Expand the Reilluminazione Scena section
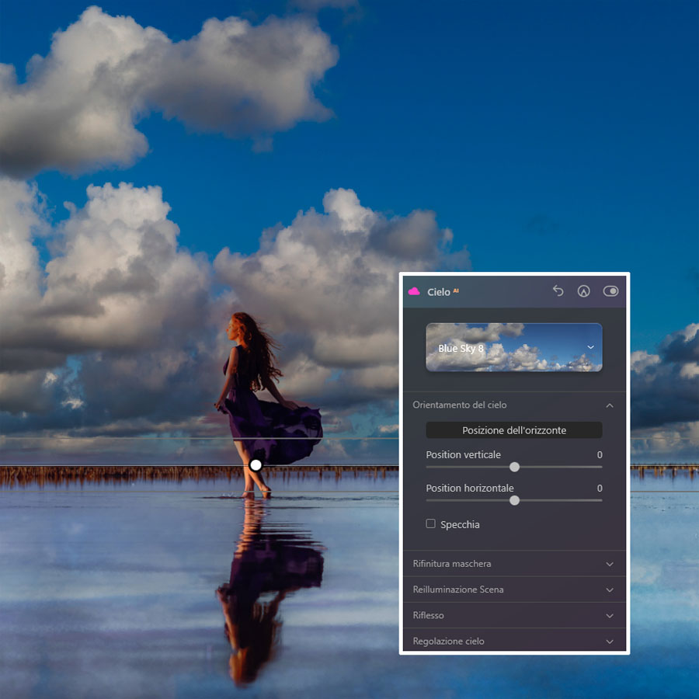Viewport: 699px width, 699px height. point(610,589)
